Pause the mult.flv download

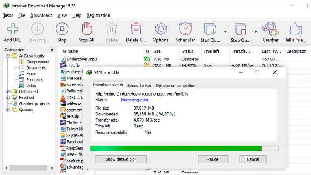[213, 159]
